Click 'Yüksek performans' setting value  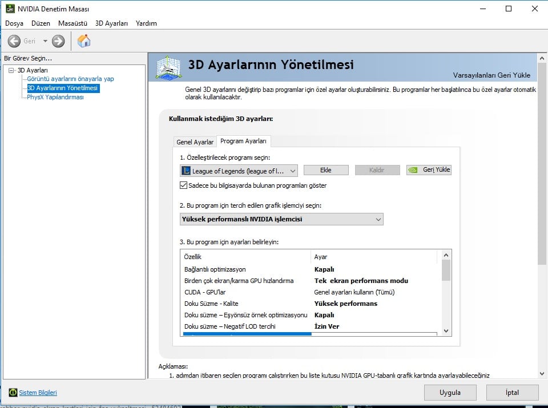(346, 304)
